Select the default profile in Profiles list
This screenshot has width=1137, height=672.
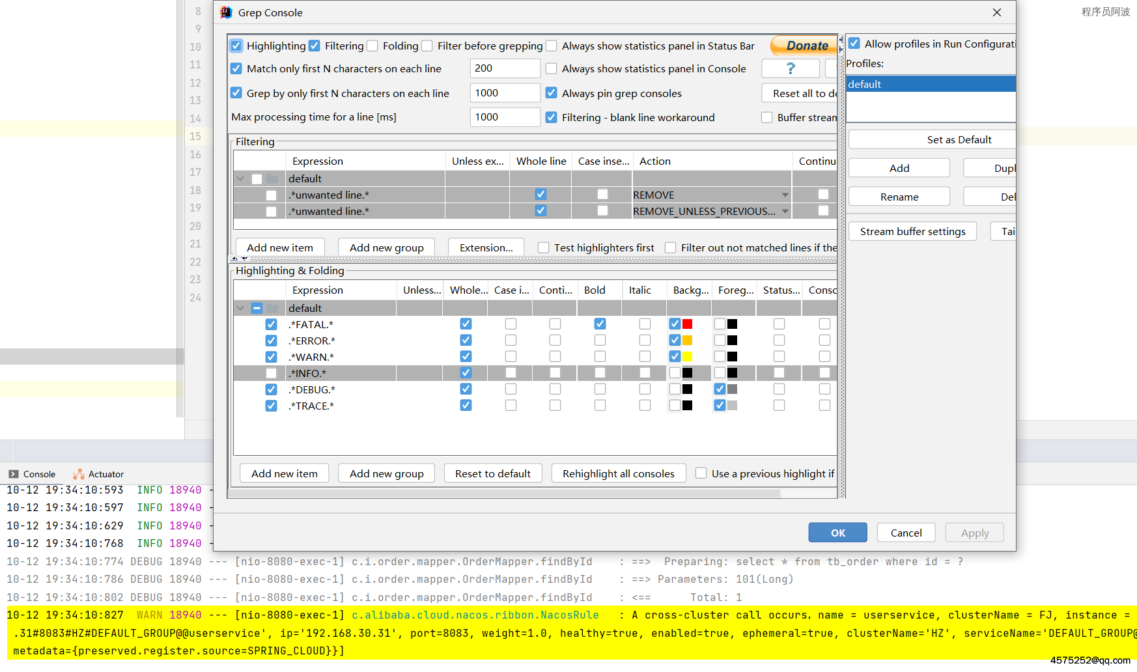(x=930, y=84)
